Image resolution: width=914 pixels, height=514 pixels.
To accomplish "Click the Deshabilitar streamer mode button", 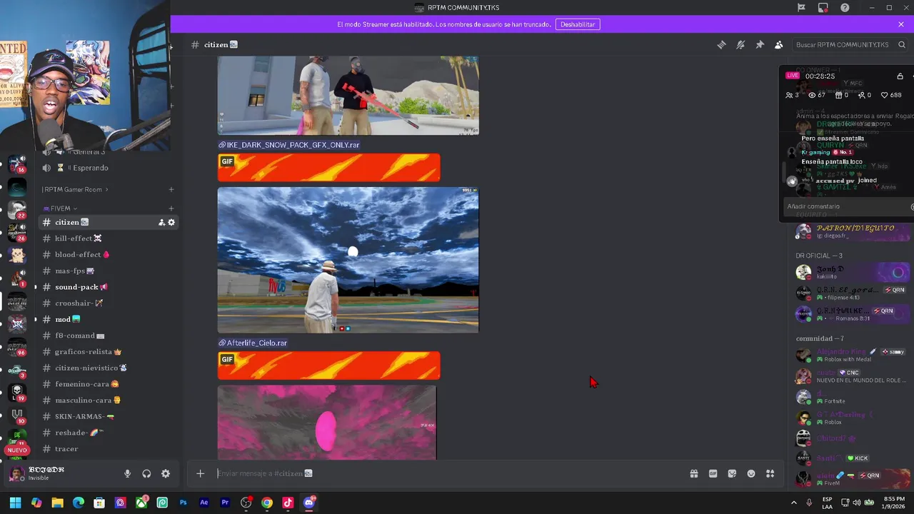I will pos(578,24).
